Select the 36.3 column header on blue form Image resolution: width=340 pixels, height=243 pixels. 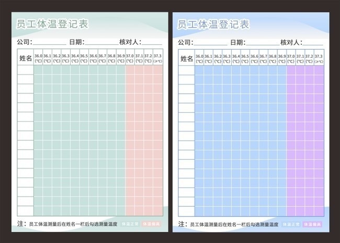pos(227,57)
